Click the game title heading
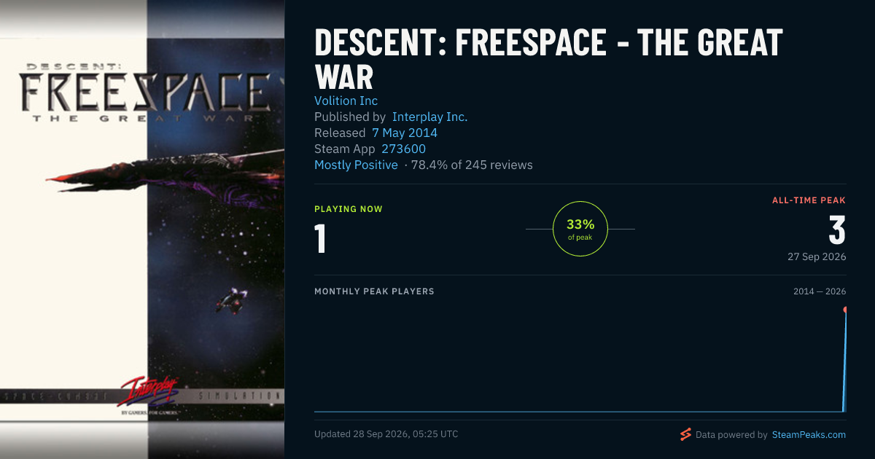This screenshot has height=459, width=875. 548,58
